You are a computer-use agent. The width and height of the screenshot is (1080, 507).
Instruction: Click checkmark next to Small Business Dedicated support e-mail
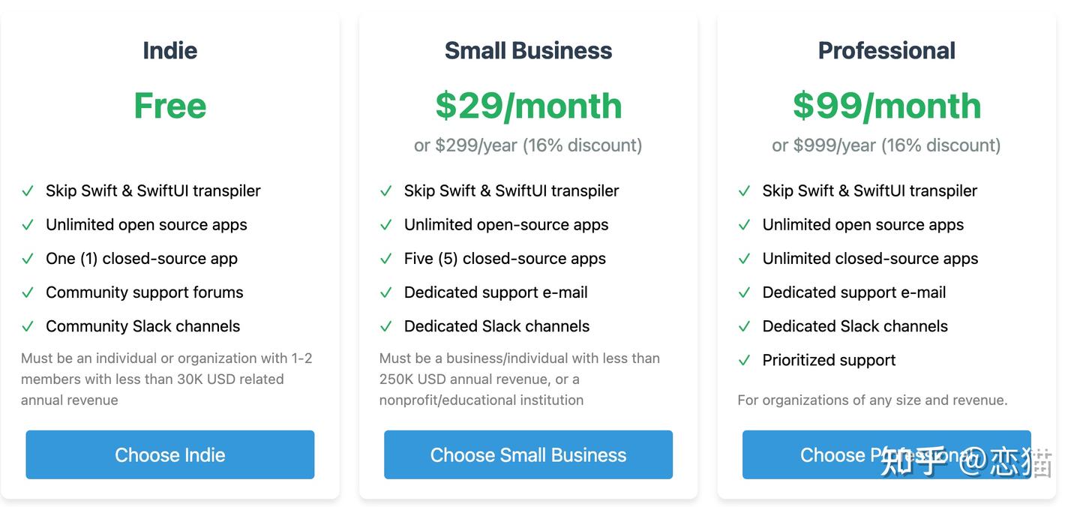(x=386, y=292)
